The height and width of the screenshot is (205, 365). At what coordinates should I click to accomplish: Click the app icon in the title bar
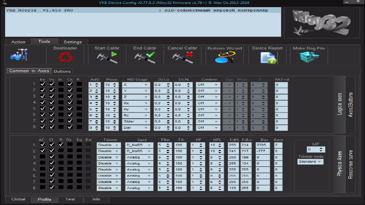tap(4, 2)
